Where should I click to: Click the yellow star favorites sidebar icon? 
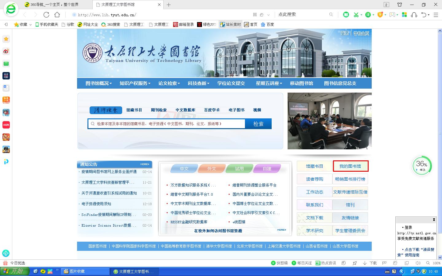[6, 39]
